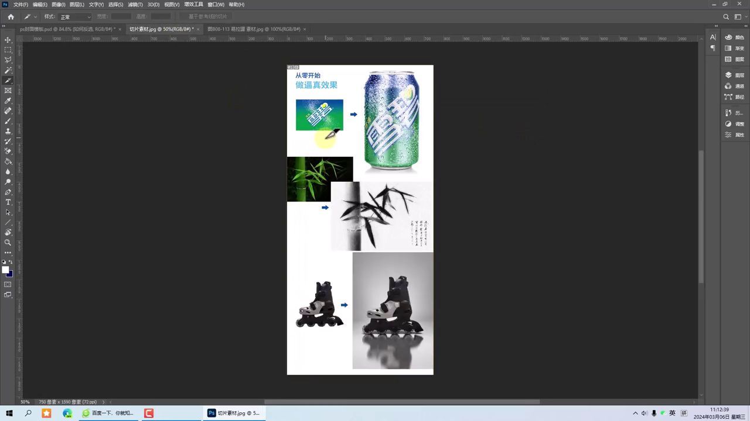Click the 50% zoom level field
750x421 pixels.
tap(25, 402)
